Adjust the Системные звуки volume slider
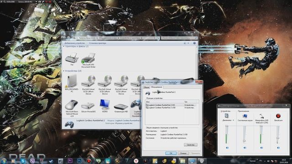The width and height of the screenshot is (292, 164). point(245,141)
